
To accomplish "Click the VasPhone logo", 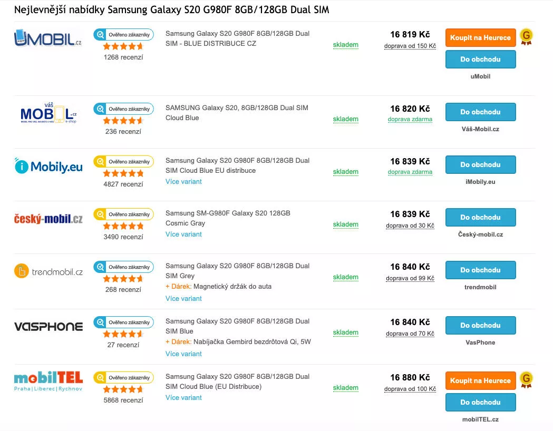I will coord(48,327).
